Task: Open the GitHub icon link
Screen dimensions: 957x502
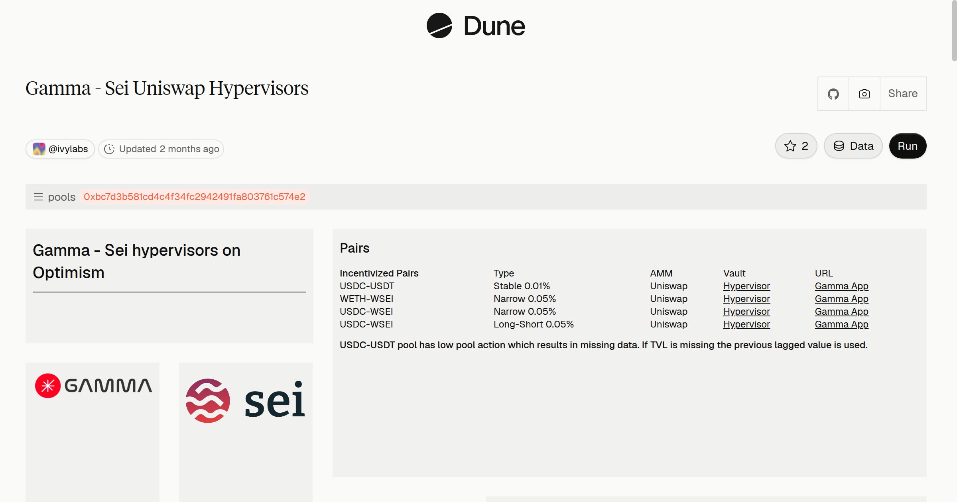Action: 833,94
